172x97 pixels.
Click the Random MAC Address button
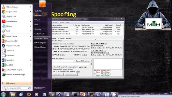[x=83, y=61]
